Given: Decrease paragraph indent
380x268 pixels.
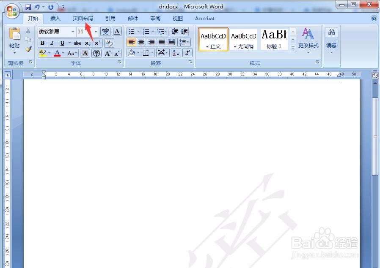Looking at the screenshot, I should [x=174, y=31].
